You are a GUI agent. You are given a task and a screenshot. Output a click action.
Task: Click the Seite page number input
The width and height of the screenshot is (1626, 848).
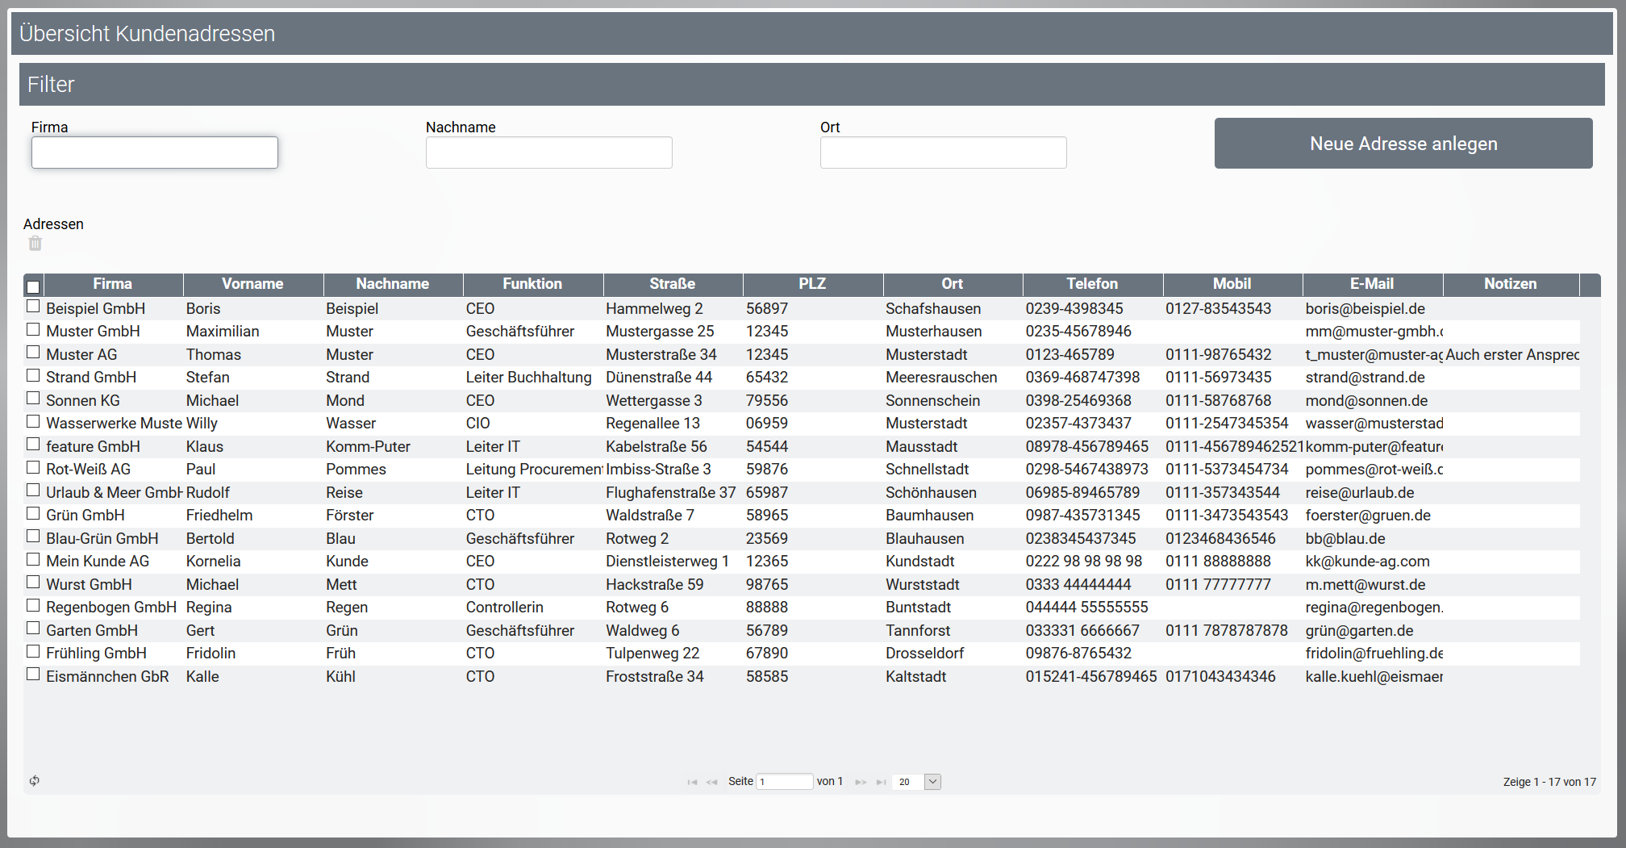tap(784, 781)
